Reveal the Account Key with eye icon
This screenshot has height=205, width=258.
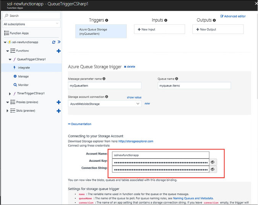(x=213, y=162)
